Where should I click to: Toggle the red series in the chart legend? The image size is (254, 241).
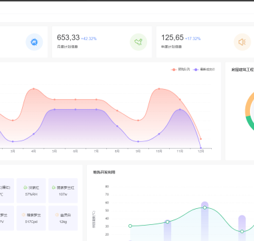coord(180,70)
